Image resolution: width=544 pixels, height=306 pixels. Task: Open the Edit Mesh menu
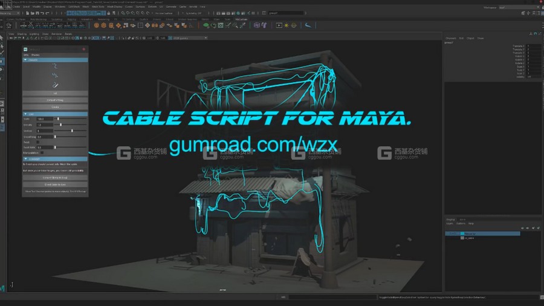[x=74, y=7]
